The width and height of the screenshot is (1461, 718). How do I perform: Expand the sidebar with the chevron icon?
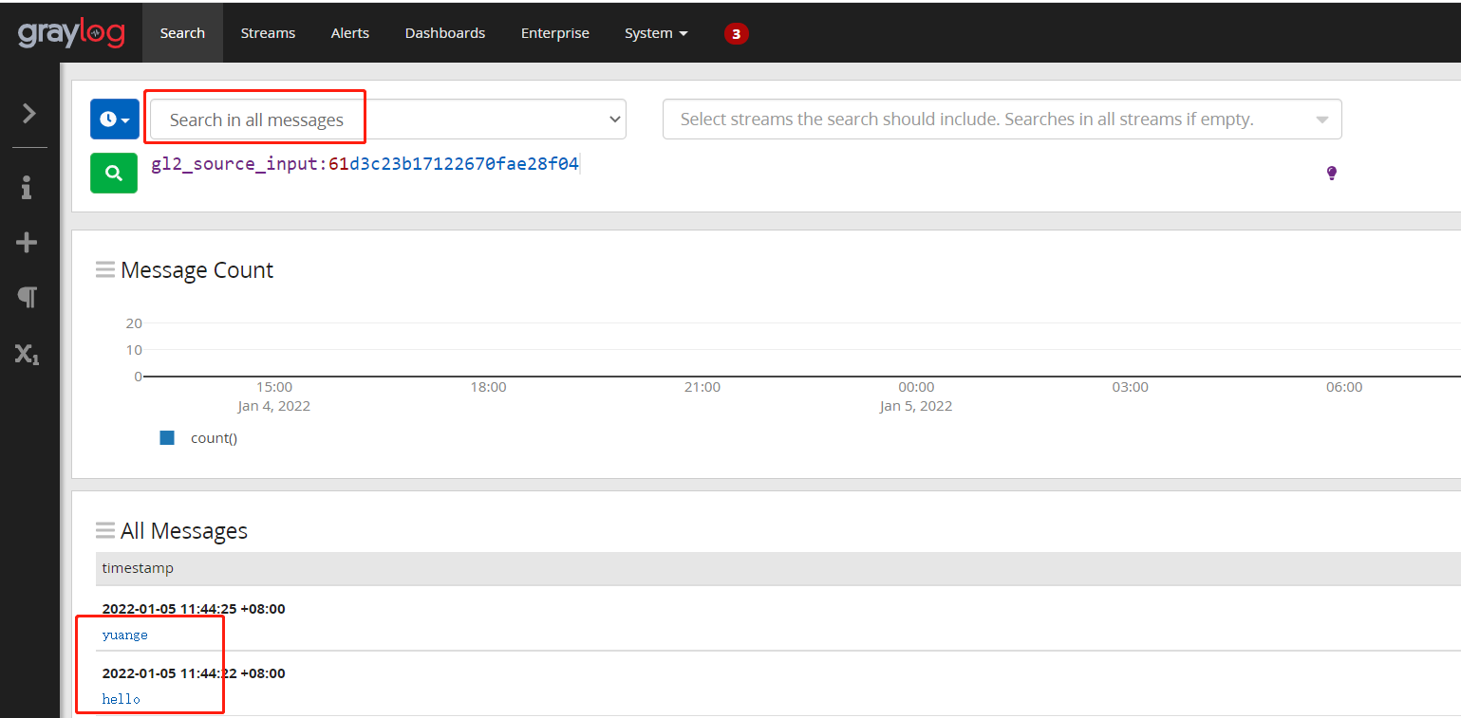(29, 114)
